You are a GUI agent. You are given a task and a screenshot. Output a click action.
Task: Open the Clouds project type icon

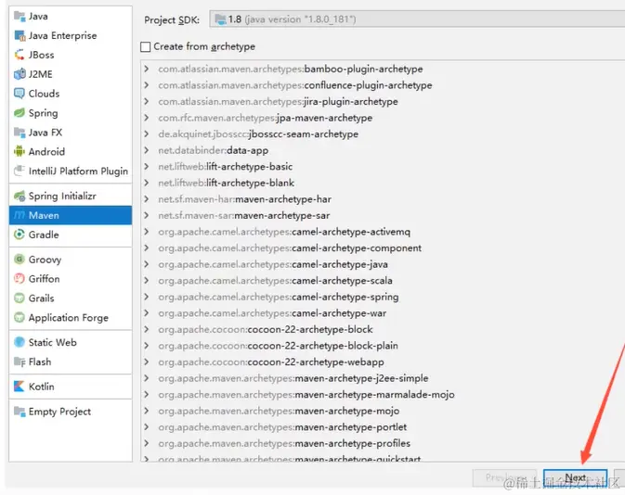pos(20,94)
